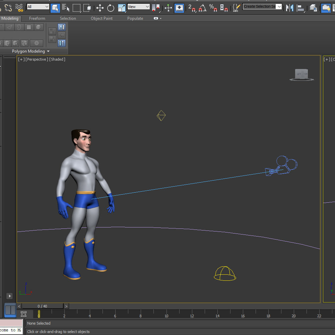The image size is (335, 335).
Task: Select the yellow skylight dome object
Action: tap(225, 273)
